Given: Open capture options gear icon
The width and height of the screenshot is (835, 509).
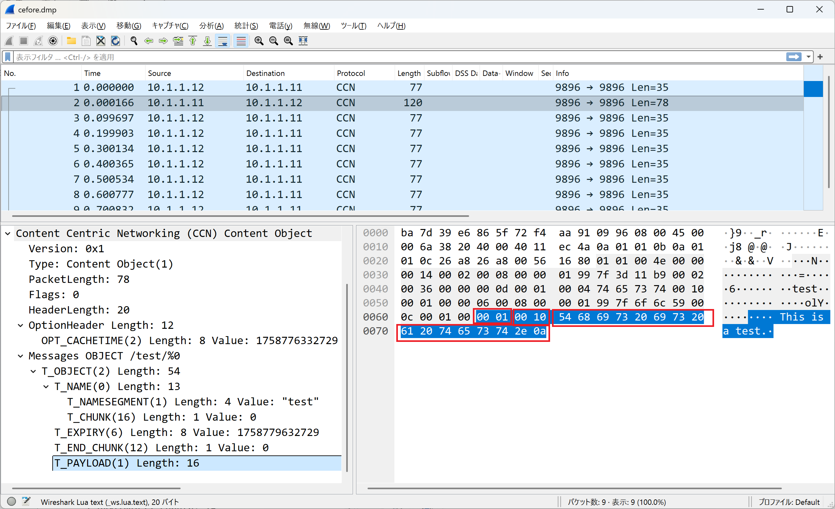Looking at the screenshot, I should click(x=53, y=41).
